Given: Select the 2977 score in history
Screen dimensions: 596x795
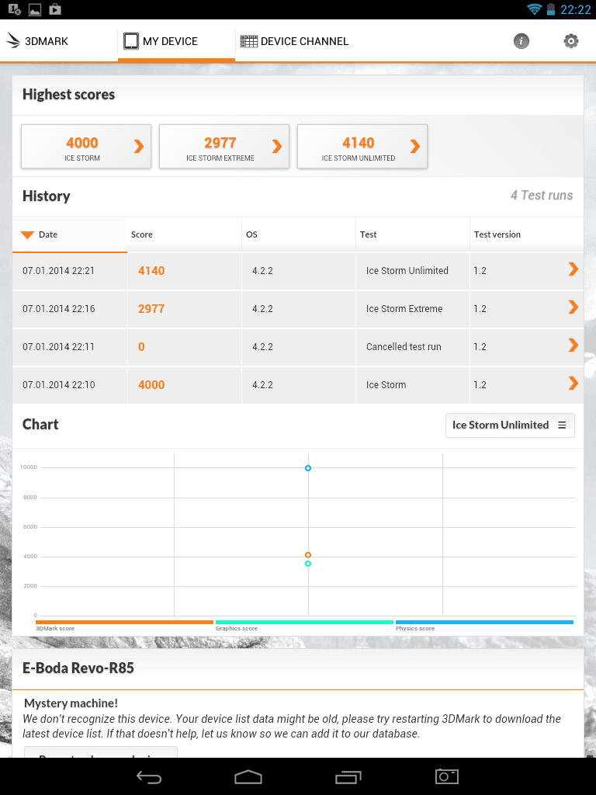Looking at the screenshot, I should 151,309.
